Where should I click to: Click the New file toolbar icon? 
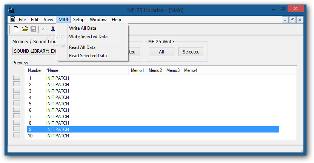coord(16,29)
